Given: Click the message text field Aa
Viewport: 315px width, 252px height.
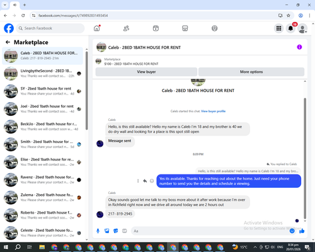Looking at the screenshot, I should pos(210,231).
